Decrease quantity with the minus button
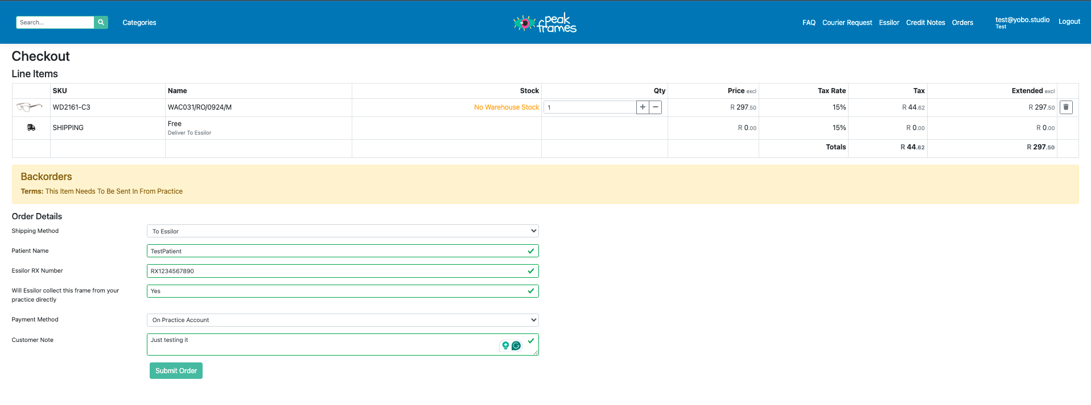Viewport: 1091px width, 405px height. [x=656, y=107]
